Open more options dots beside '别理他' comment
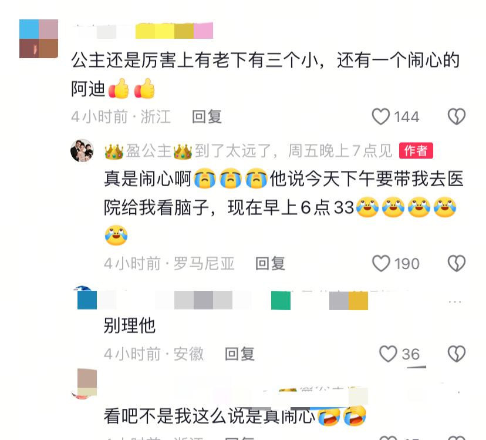486x440 pixels. click(454, 301)
